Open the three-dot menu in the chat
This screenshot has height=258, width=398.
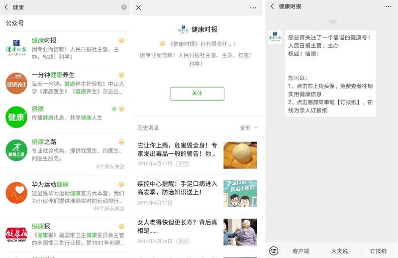[x=389, y=6]
